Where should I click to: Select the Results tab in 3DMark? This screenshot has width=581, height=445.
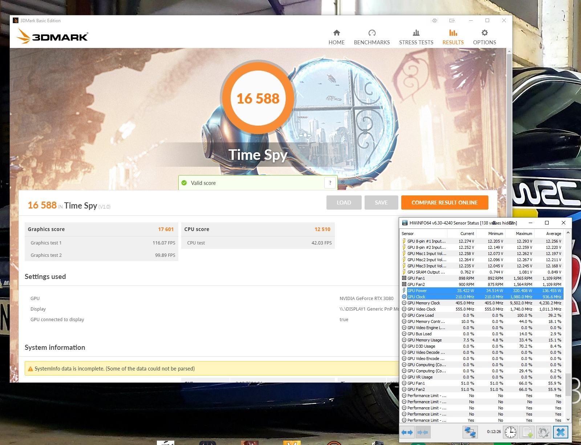tap(453, 37)
